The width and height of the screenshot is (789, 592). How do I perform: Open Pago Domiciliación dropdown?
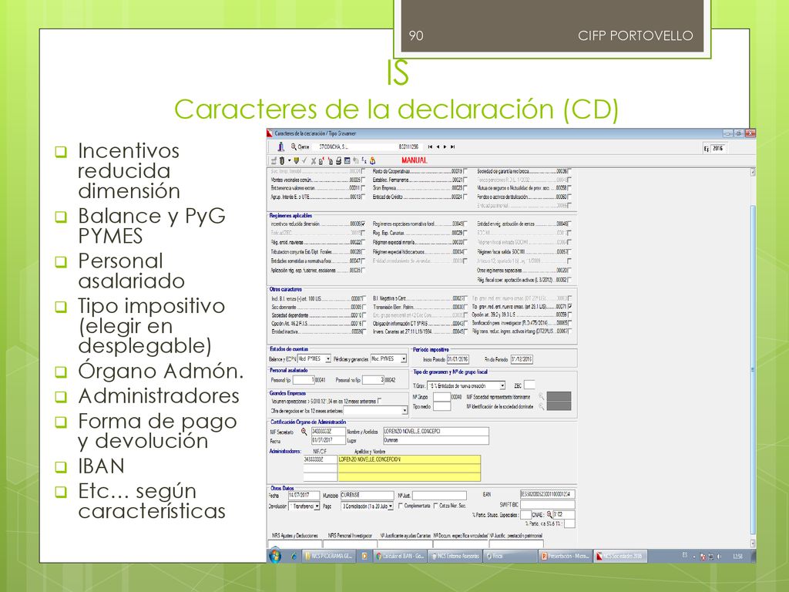[391, 506]
